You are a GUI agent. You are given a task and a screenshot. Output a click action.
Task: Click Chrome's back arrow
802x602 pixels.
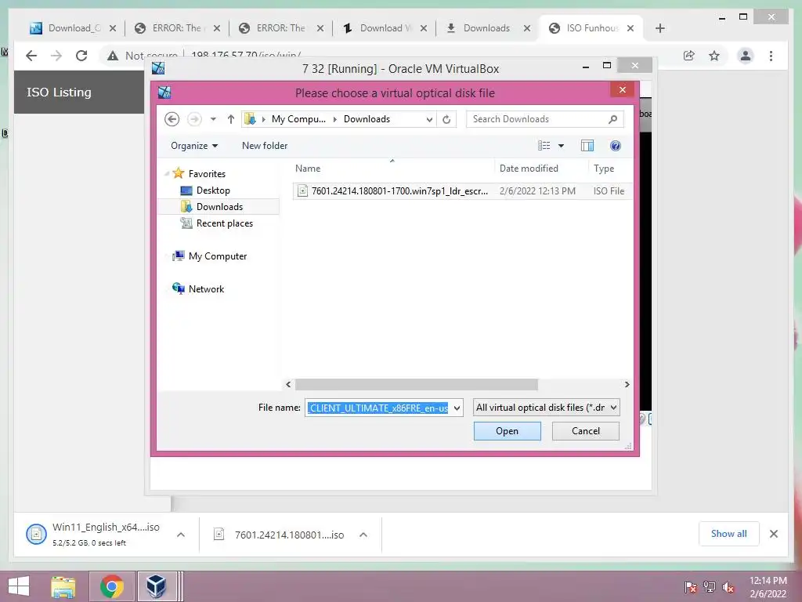pos(31,56)
